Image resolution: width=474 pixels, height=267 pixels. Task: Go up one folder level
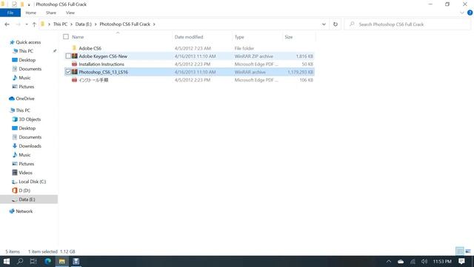34,24
